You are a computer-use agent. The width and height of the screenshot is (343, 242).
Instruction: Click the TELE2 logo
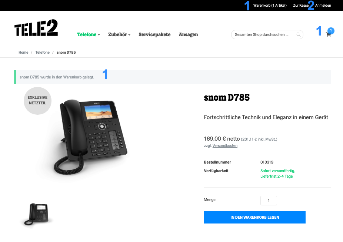[36, 28]
